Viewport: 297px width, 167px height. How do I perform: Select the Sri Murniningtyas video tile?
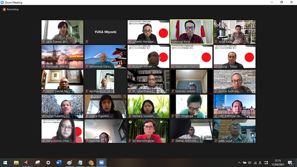pos(148,131)
